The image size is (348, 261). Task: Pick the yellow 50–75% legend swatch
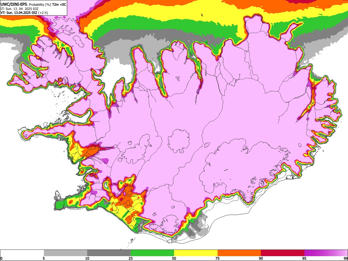coord(196,253)
